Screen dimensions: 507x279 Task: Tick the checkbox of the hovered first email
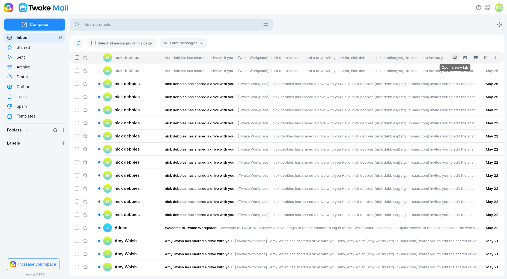[x=77, y=58]
